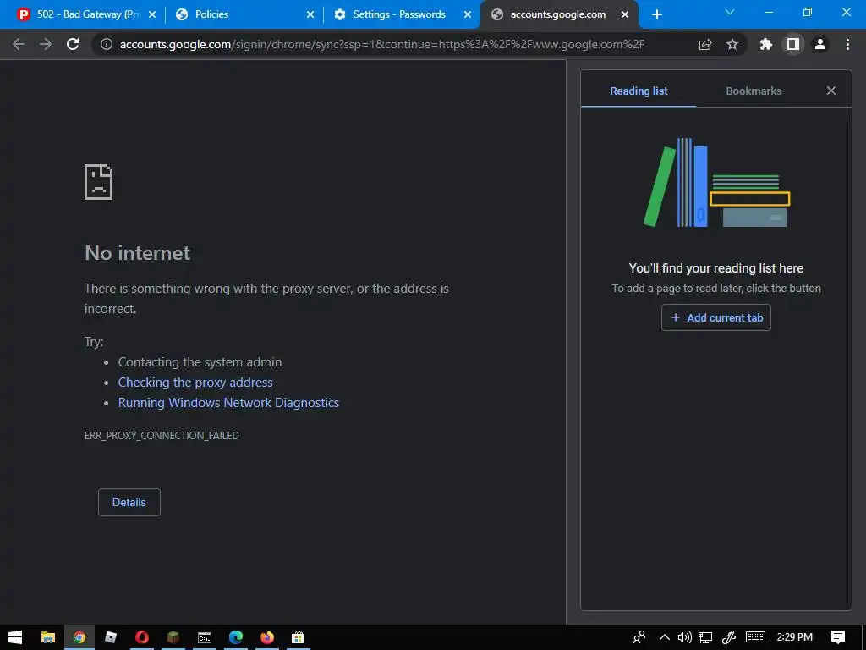866x650 pixels.
Task: Launch Microsoft Edge from the taskbar
Action: coord(236,637)
